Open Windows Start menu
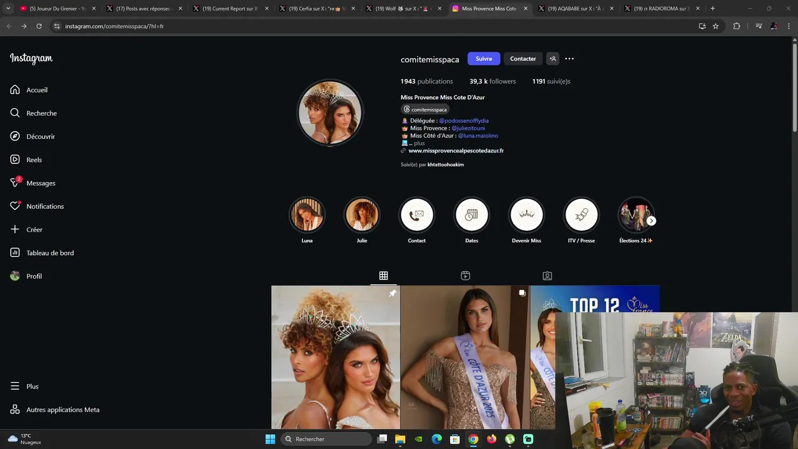This screenshot has width=798, height=449. [x=270, y=439]
